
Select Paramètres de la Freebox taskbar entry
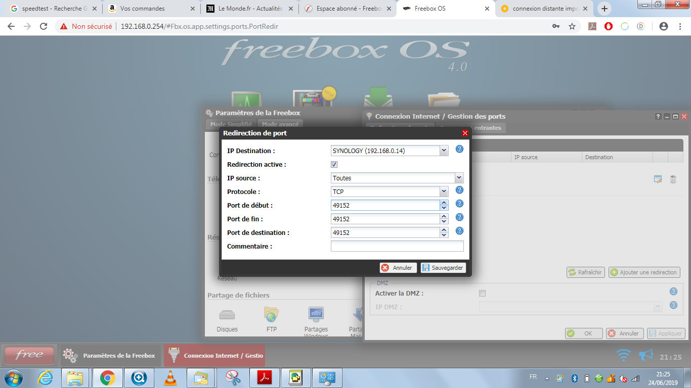tap(111, 356)
